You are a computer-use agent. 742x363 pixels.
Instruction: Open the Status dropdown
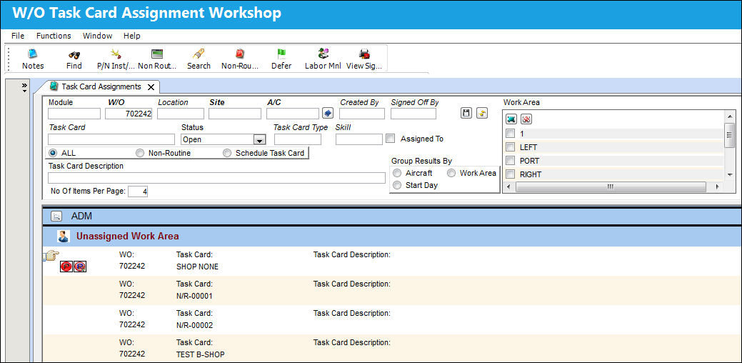(x=259, y=139)
